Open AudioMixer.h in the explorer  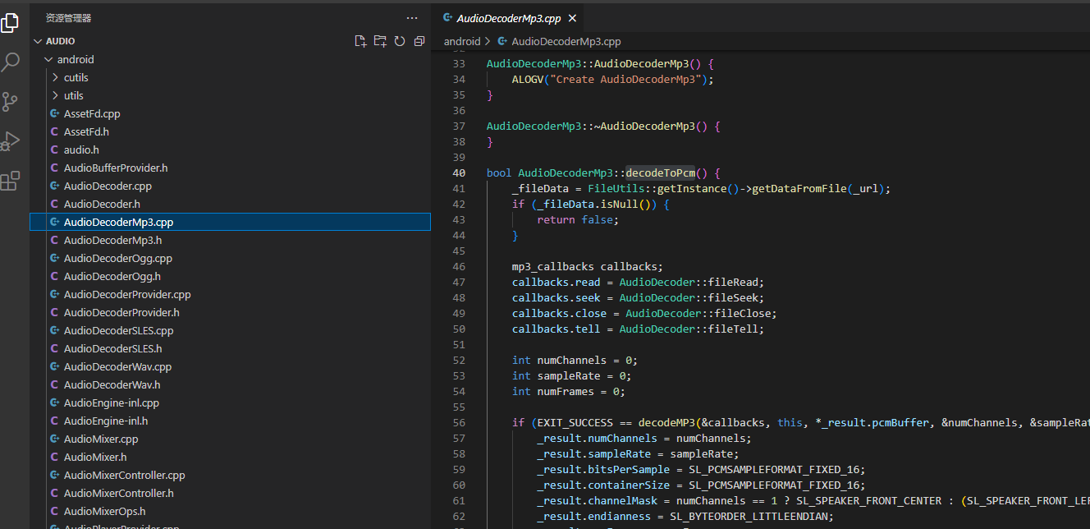pyautogui.click(x=95, y=457)
